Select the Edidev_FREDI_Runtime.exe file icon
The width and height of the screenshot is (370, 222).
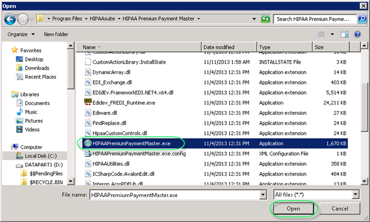[x=88, y=102]
